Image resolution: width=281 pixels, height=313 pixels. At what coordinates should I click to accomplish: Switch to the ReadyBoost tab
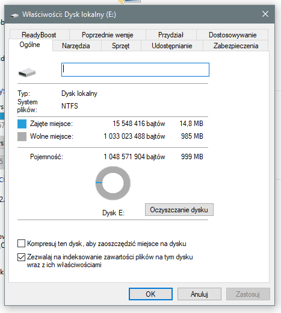click(x=39, y=35)
